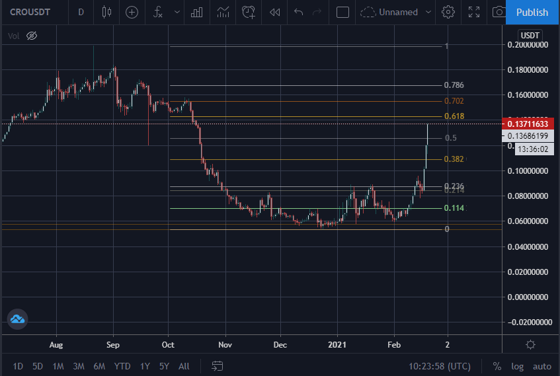Select the 0.786 Fibonacci level label
The image size is (560, 376).
coord(454,85)
